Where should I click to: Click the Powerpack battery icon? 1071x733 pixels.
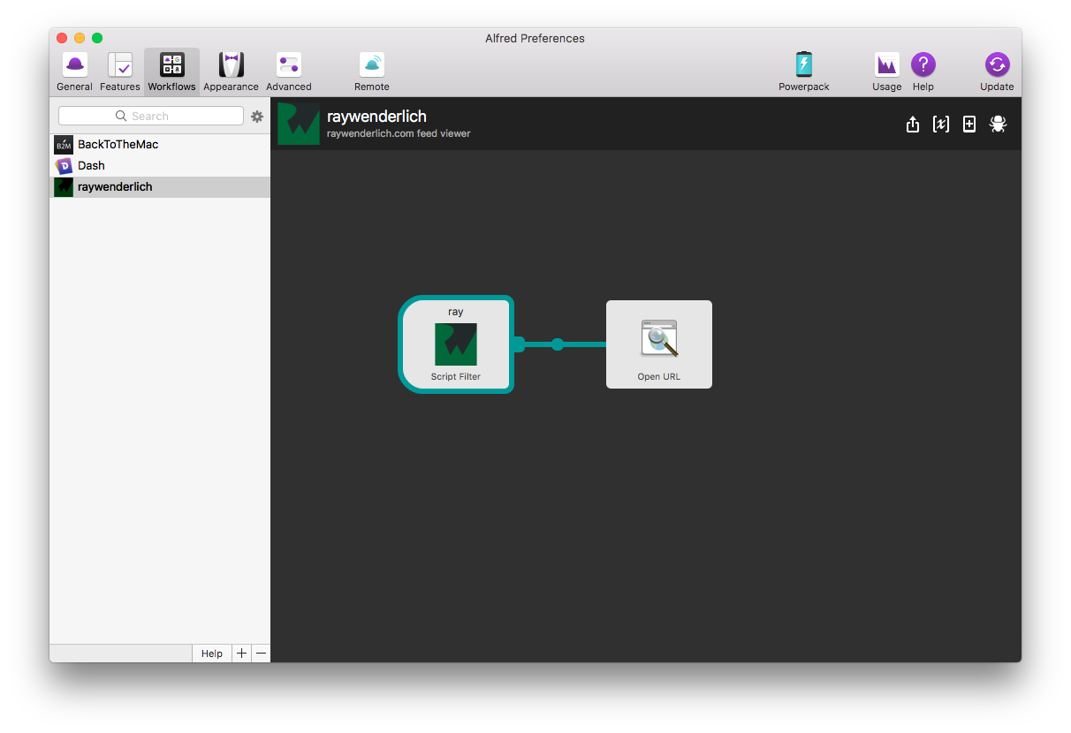click(803, 64)
